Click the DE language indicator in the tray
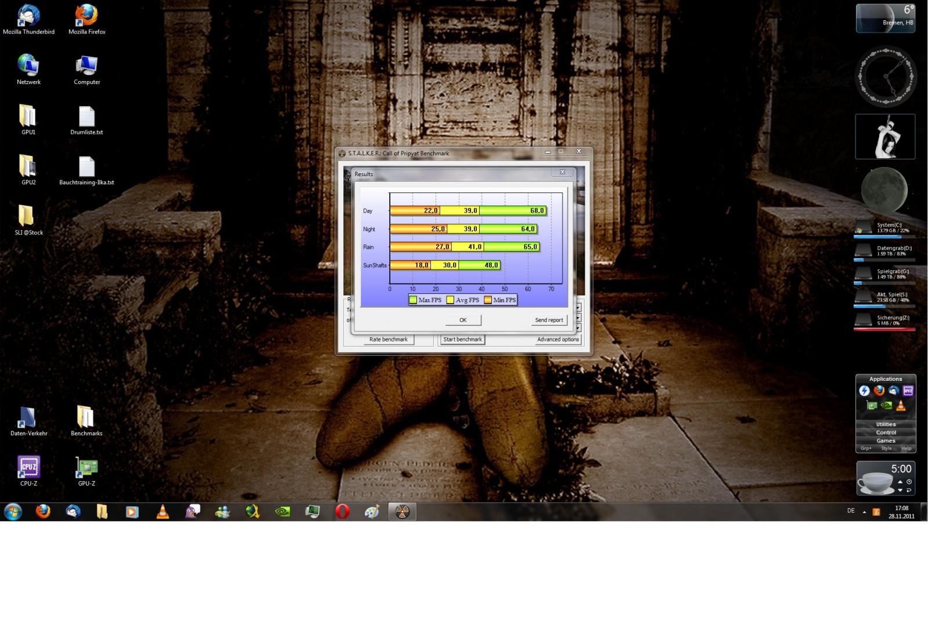 pos(851,511)
